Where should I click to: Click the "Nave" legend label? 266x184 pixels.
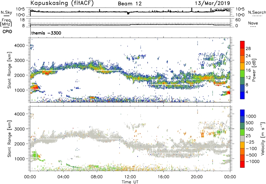click(x=253, y=23)
